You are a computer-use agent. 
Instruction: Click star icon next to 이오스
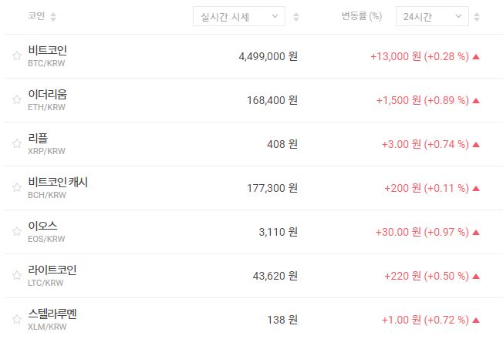coord(16,231)
